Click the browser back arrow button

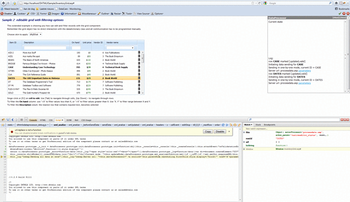[4, 3]
